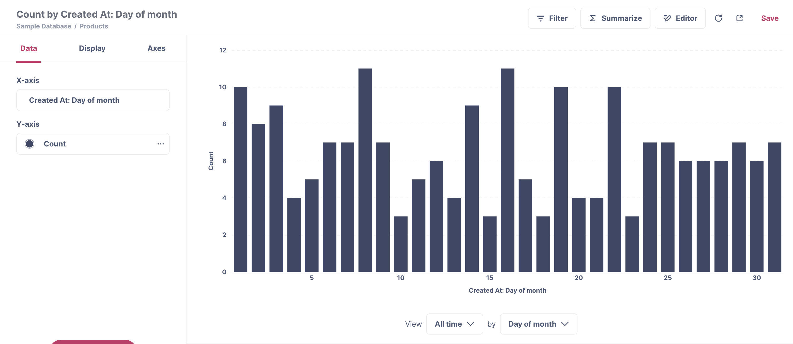The image size is (793, 344).
Task: Click the Editor pencil icon
Action: 667,18
